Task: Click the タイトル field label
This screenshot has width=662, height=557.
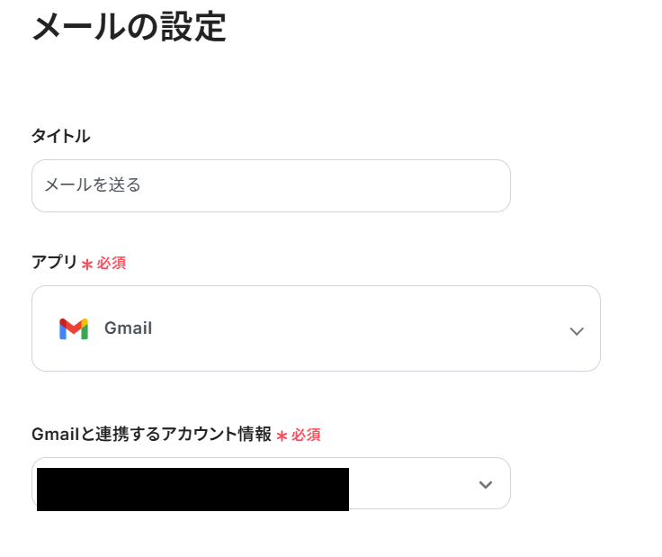Action: click(60, 136)
